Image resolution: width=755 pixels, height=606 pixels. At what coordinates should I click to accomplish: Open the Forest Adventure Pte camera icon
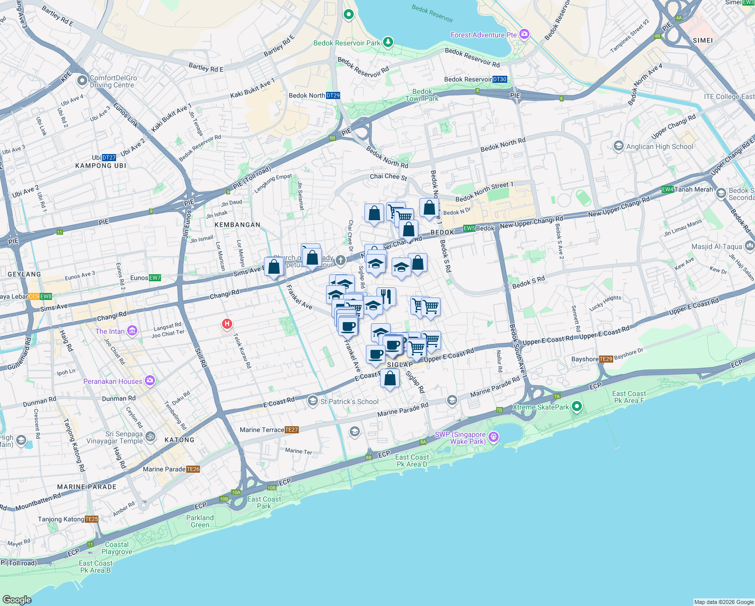pos(524,34)
